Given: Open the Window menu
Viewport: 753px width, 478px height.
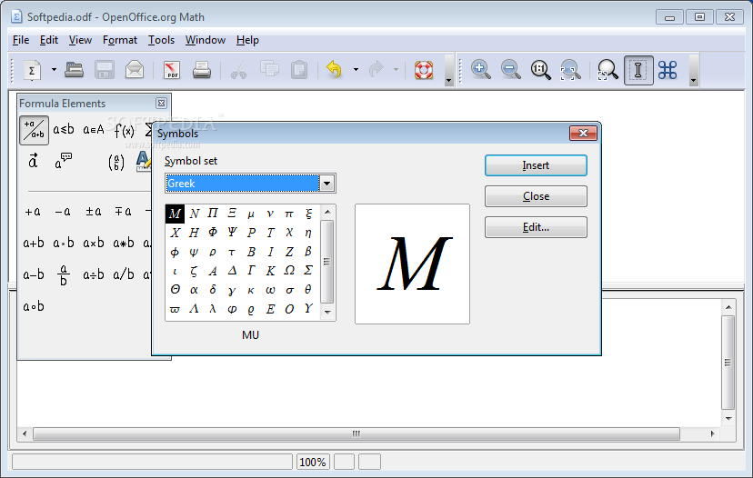Looking at the screenshot, I should tap(206, 40).
